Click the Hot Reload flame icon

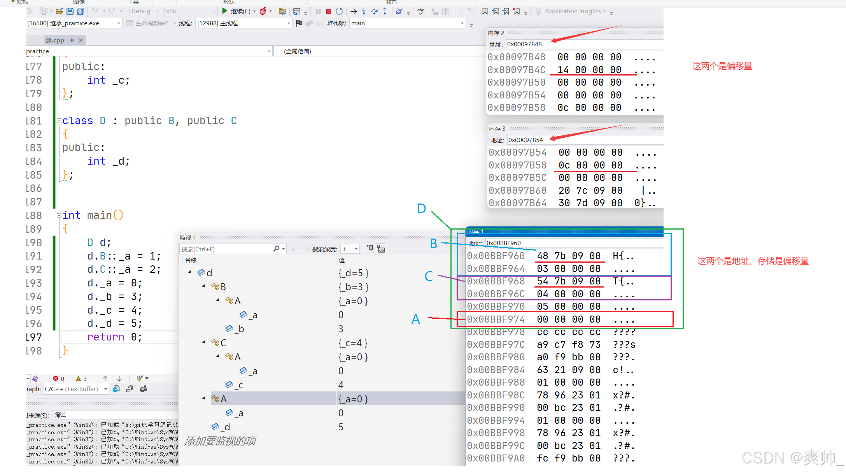(263, 11)
